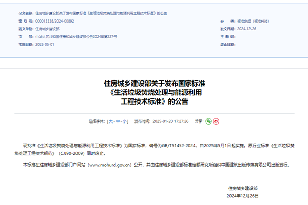308x205 pixels.
Task: Click the 废止日期 label in the header
Action: click(226, 45)
